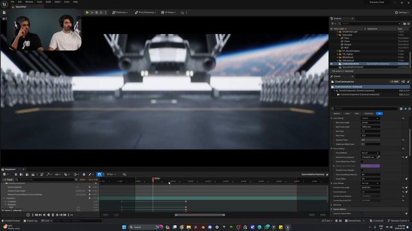Click the Add Track button in Sequencer
The width and height of the screenshot is (412, 231).
pyautogui.click(x=8, y=180)
